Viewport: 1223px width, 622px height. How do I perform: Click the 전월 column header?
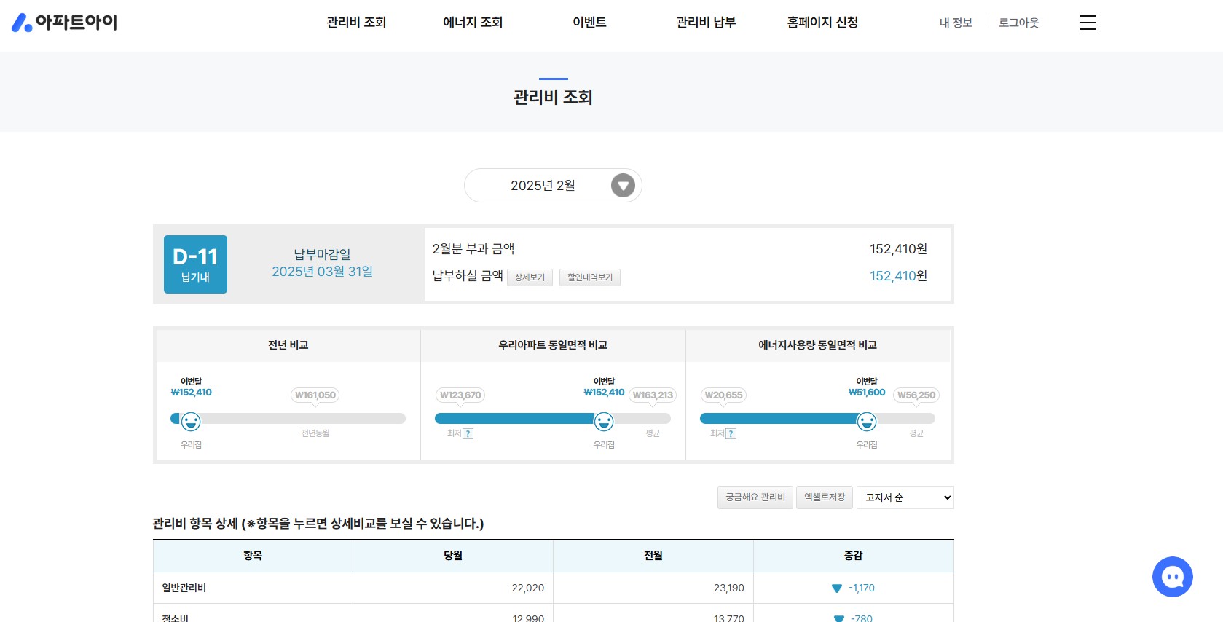click(653, 556)
